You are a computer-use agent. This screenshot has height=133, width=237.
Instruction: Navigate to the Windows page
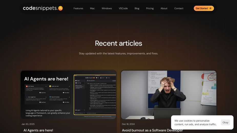107,8
